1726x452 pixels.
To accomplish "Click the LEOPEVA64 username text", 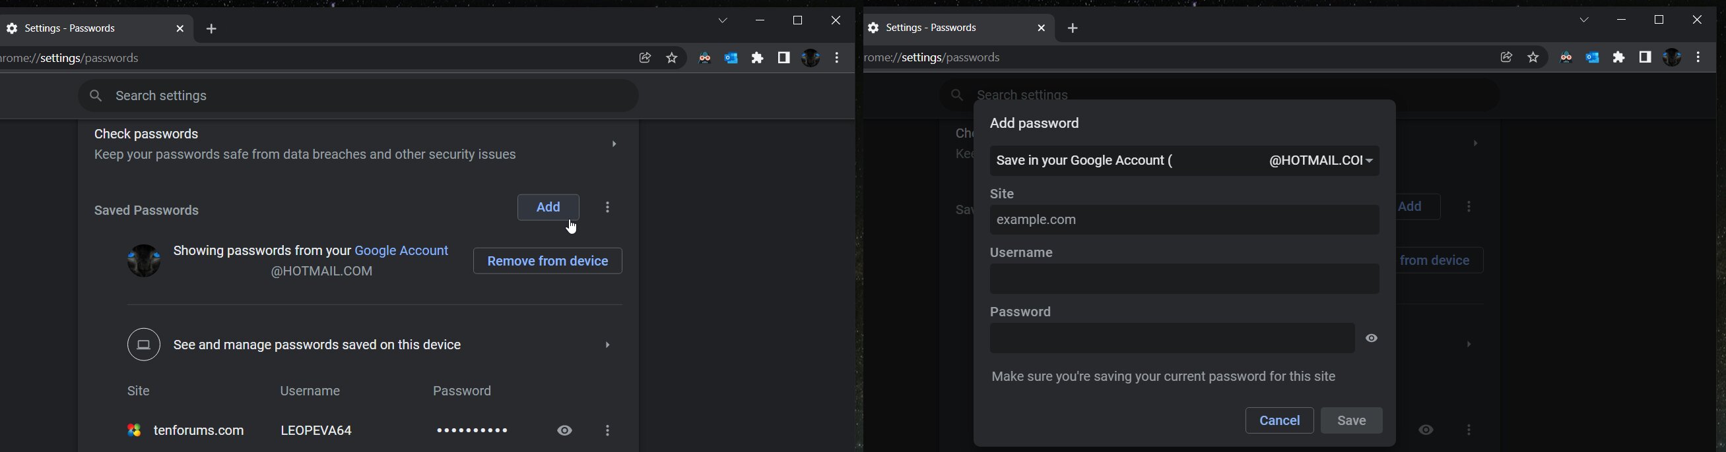I will pos(315,431).
